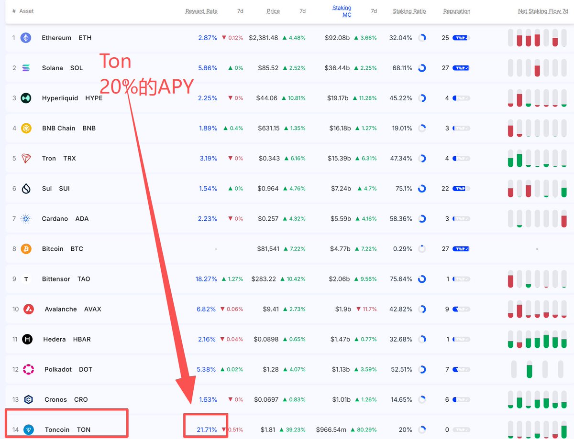574x439 pixels.
Task: Click the Avalanche AVAX asset name
Action: click(73, 309)
